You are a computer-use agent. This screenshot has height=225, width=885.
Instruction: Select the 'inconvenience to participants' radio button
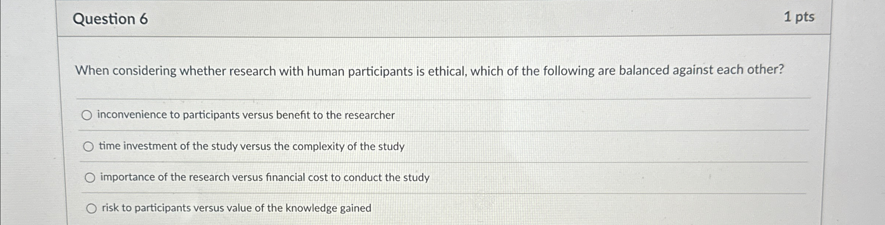(87, 116)
